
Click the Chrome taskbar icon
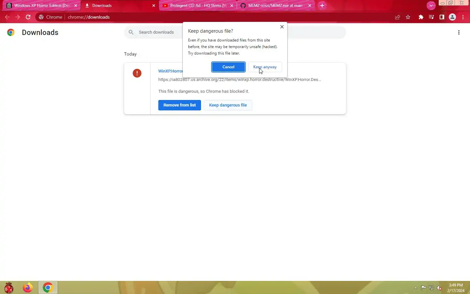pyautogui.click(x=48, y=288)
